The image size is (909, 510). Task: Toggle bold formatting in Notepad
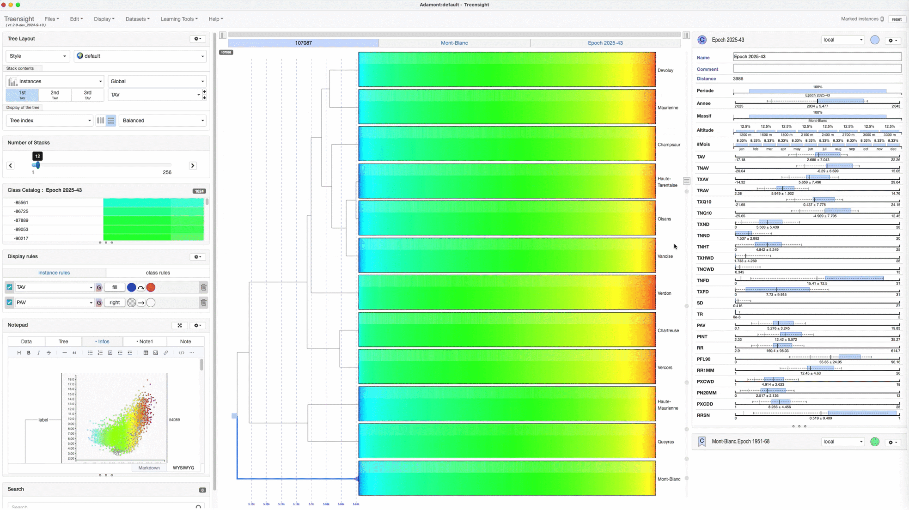click(29, 353)
